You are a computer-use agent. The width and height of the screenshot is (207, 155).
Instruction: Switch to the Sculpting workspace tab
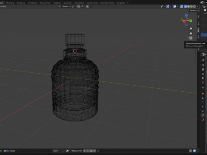click(x=21, y=3)
